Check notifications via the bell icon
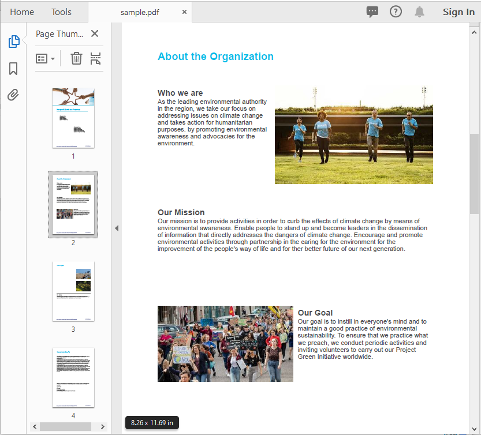 pyautogui.click(x=419, y=12)
